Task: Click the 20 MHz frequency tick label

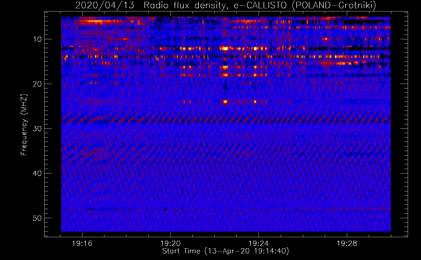Action: [x=37, y=84]
